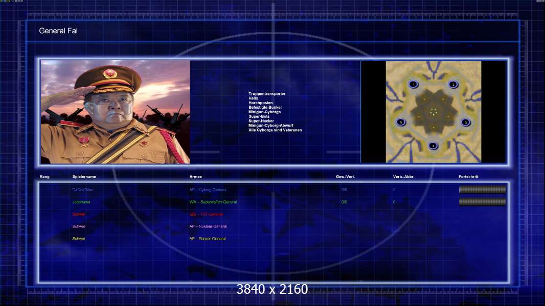The image size is (545, 306).
Task: Click the Gew./Verl. column header
Action: point(346,177)
